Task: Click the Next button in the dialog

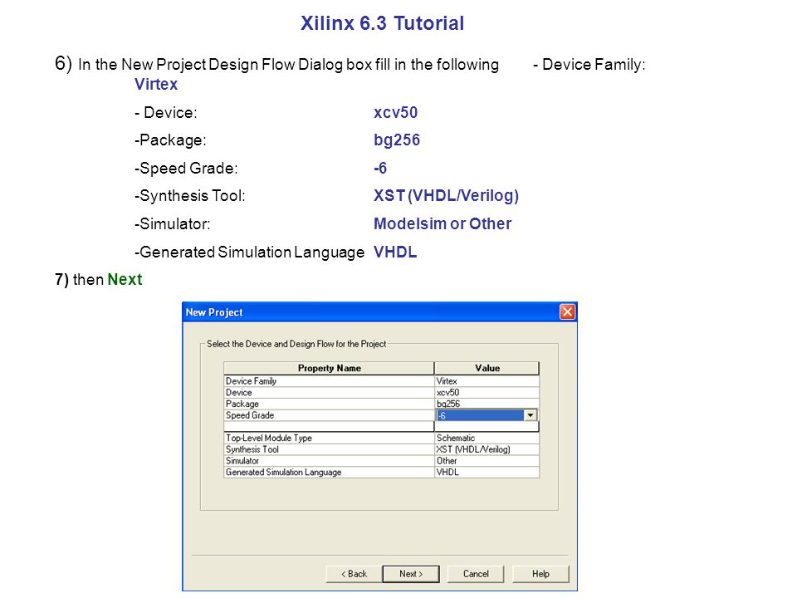Action: click(411, 574)
